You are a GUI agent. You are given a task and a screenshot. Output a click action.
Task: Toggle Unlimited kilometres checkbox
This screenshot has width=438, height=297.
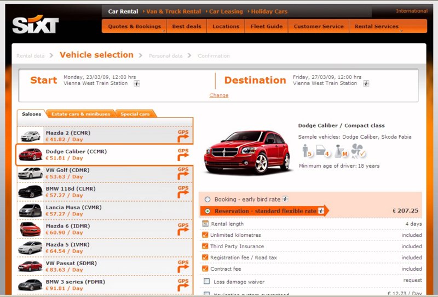pyautogui.click(x=205, y=235)
